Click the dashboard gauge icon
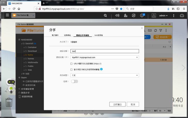The height and width of the screenshot is (118, 188). point(182,15)
